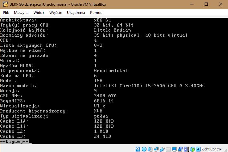The height and width of the screenshot is (152, 228).
Task: Click the Right Control host key label
Action: tap(212, 149)
